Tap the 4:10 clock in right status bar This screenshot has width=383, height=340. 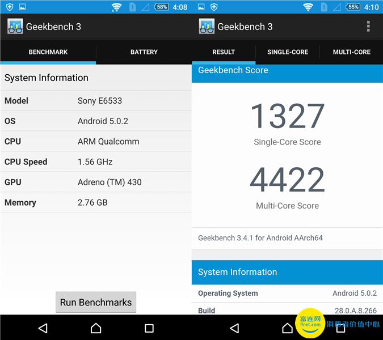372,7
